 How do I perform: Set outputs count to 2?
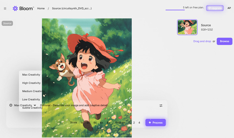[134, 123]
